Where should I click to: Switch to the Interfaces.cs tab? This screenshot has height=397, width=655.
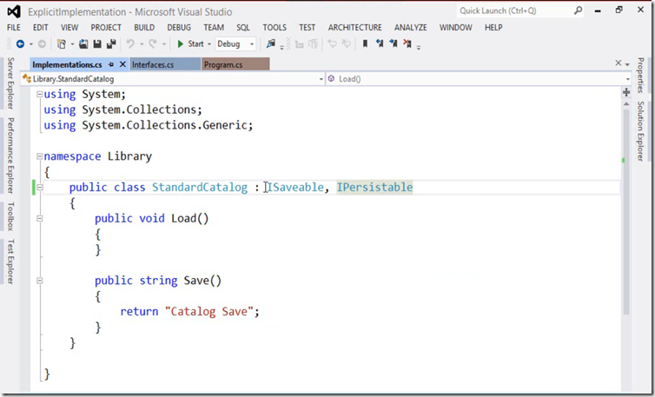coord(165,64)
